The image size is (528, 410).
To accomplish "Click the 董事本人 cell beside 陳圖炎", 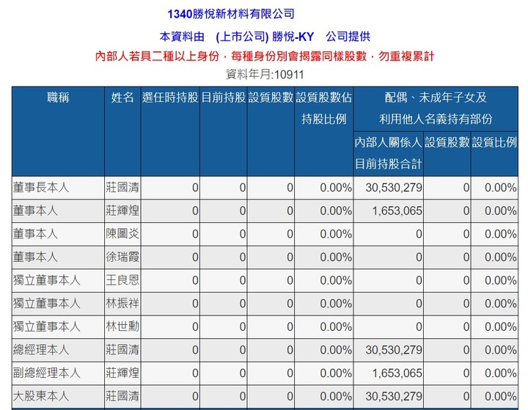I will 58,234.
